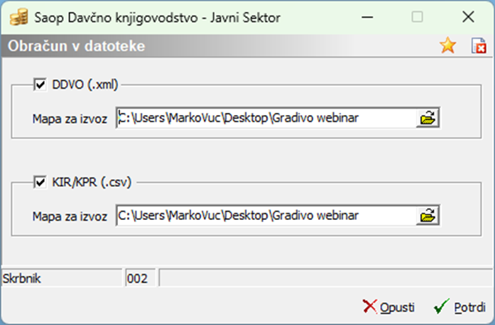Screen dimensions: 495x325
Task: Close the Saop Davčno knjigovodstvo window
Action: pos(468,17)
